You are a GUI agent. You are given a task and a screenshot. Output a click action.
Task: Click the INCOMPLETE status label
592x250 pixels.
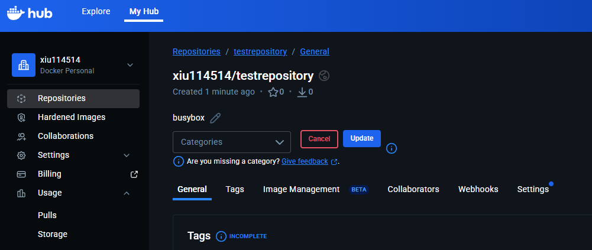pos(248,236)
